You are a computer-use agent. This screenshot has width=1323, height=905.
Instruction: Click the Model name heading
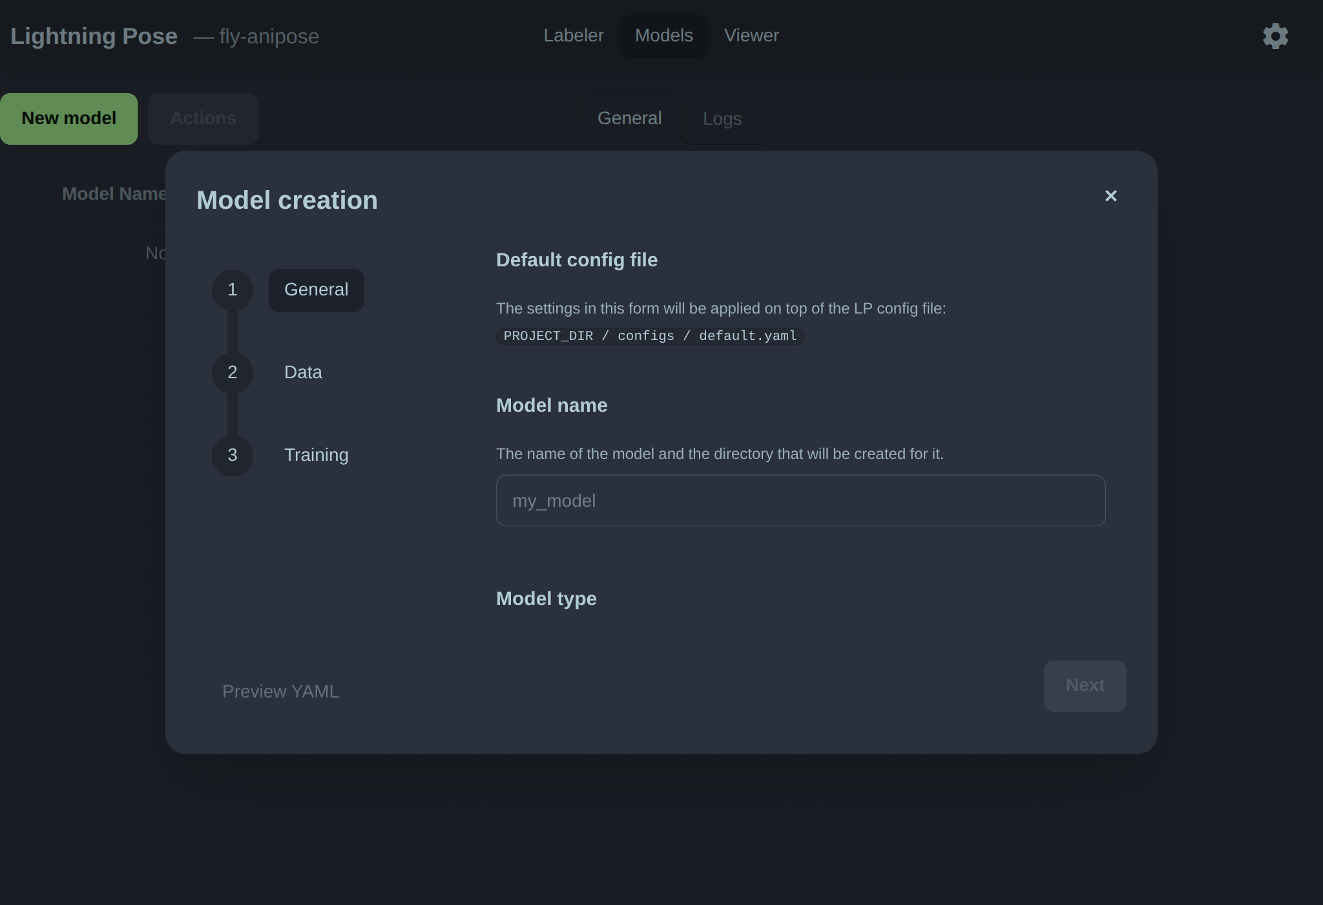[552, 405]
